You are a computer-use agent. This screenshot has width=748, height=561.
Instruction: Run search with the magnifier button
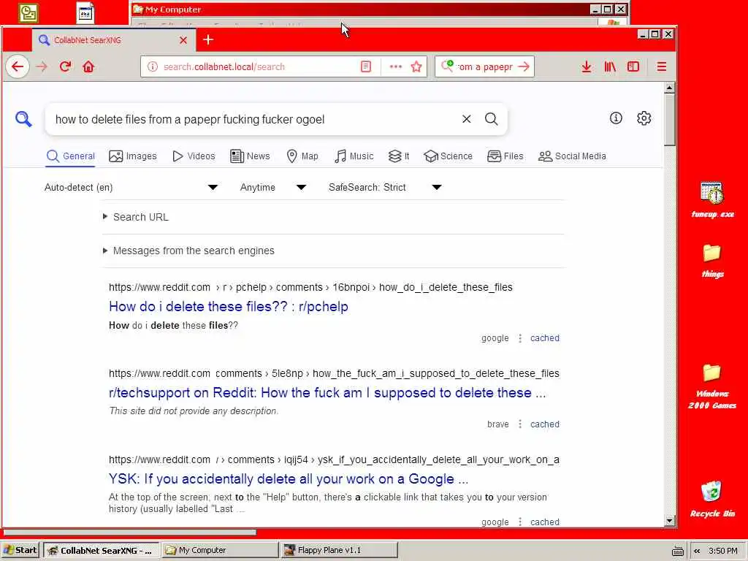click(x=492, y=119)
